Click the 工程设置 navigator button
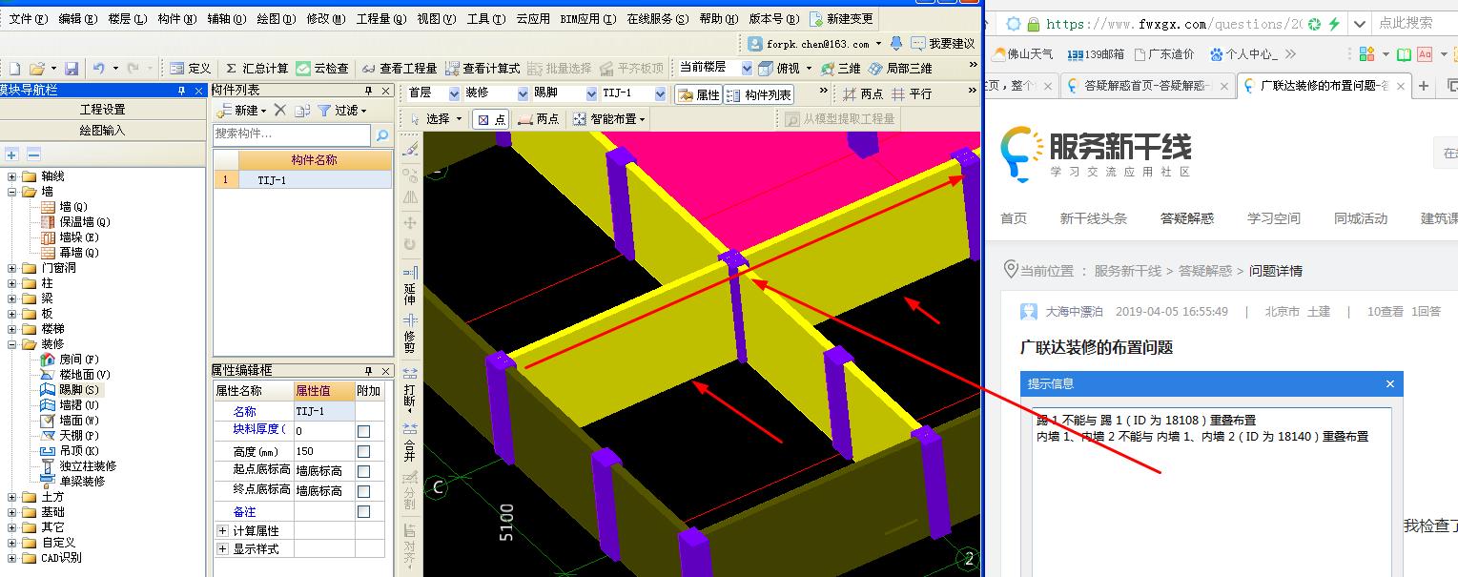Viewport: 1458px width, 577px height. (x=102, y=110)
